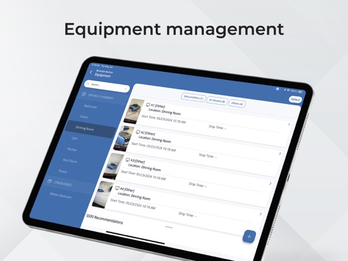Click the battery indicator in status bar
Viewport: 348px width, 261px height.
pos(300,91)
